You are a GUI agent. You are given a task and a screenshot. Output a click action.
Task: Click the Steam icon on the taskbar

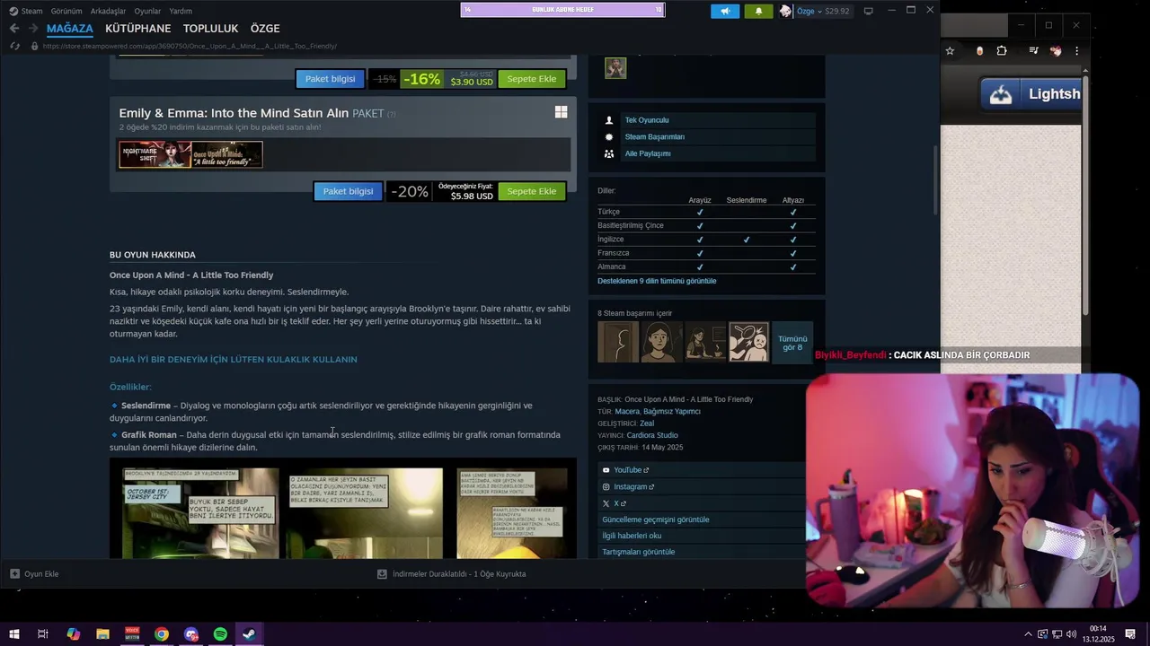click(249, 634)
